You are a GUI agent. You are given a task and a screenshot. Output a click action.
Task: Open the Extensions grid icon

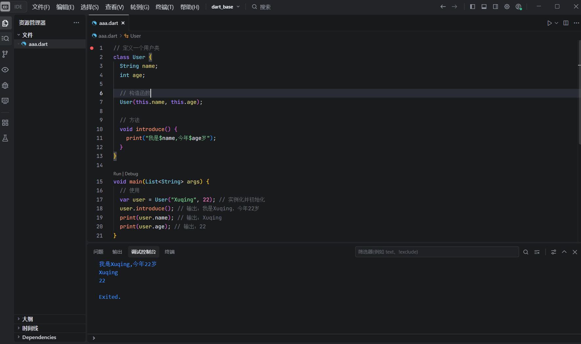point(5,123)
